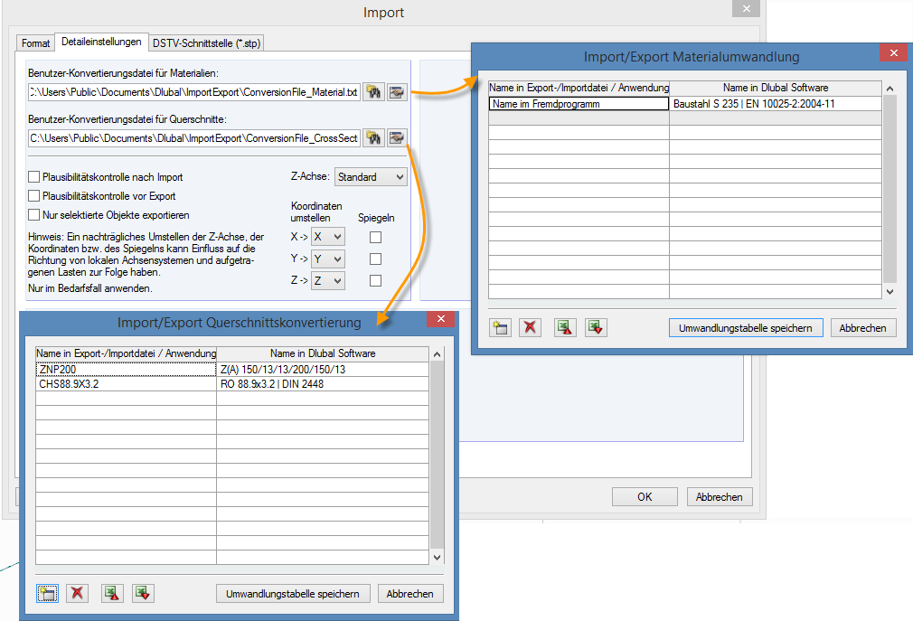Image resolution: width=913 pixels, height=621 pixels.
Task: Switch to the Format tab
Action: coord(35,42)
